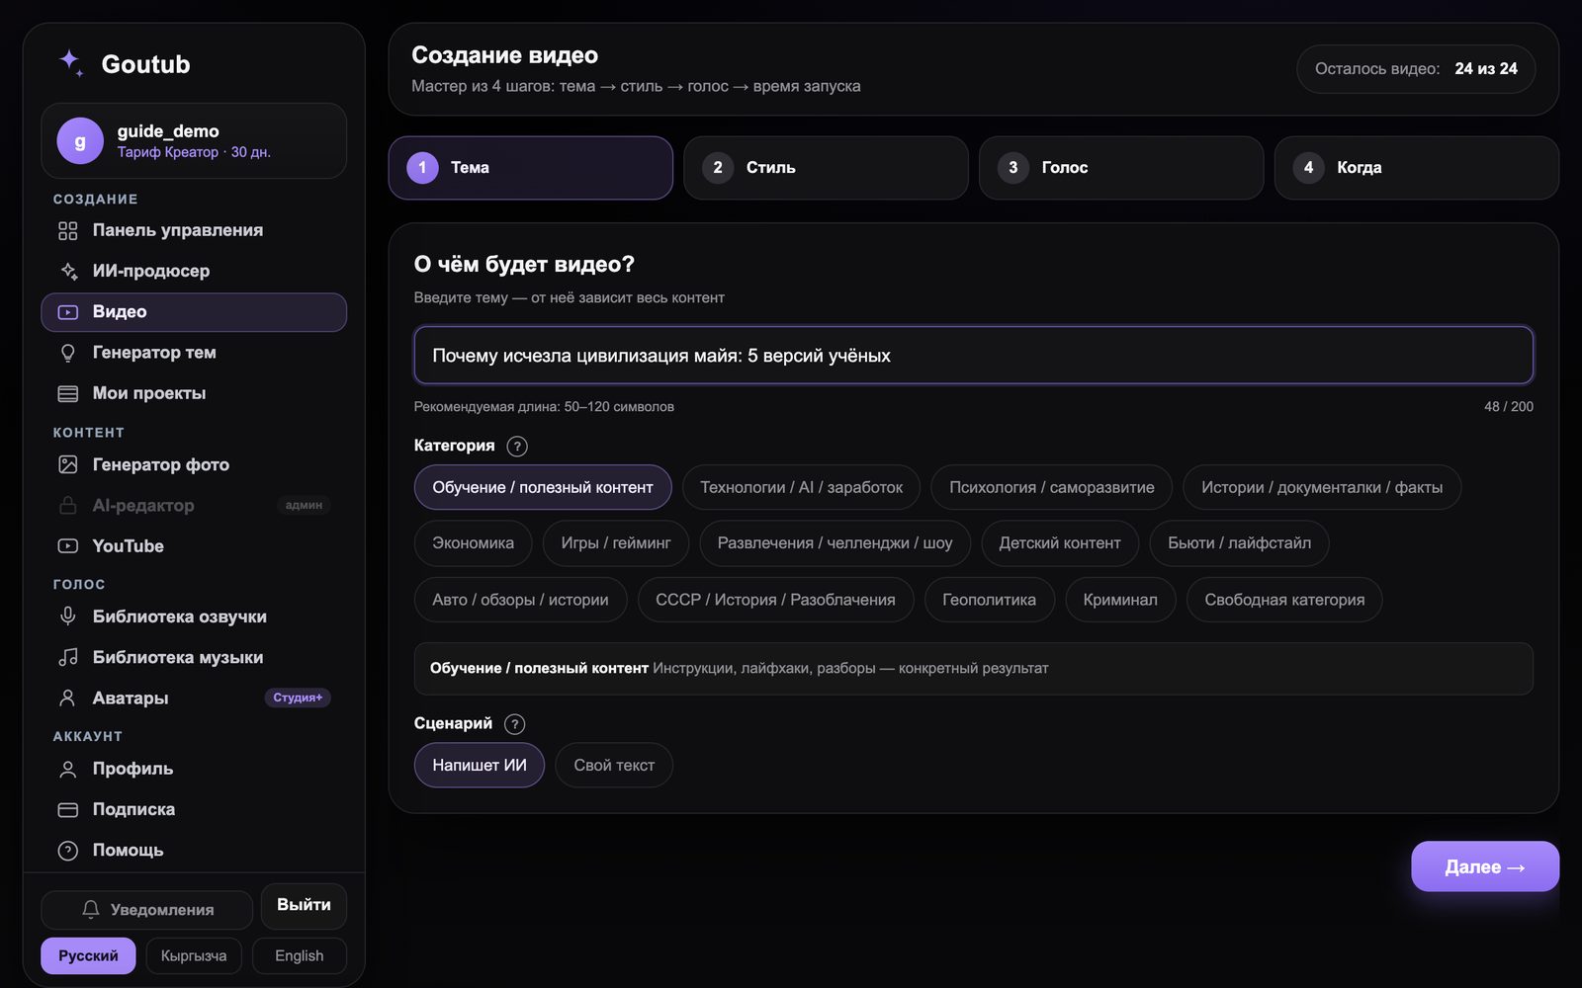Click the Аватары person icon
Screen dimensions: 1582x988
click(x=68, y=699)
